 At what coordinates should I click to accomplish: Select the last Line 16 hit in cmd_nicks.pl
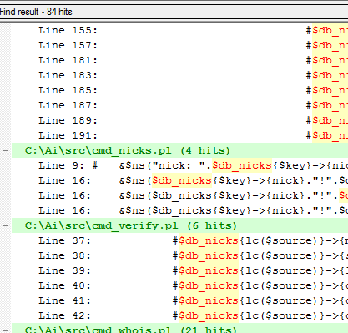(179, 210)
